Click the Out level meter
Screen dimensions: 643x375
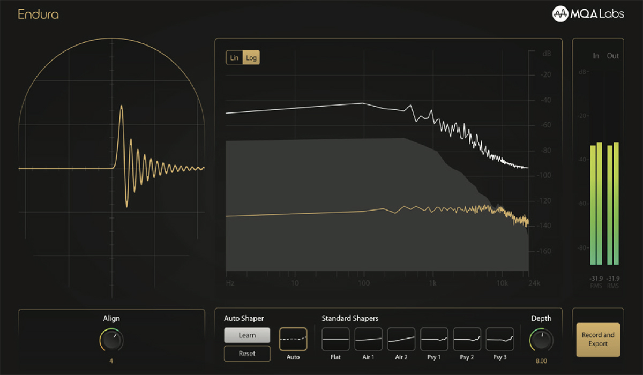coord(613,204)
